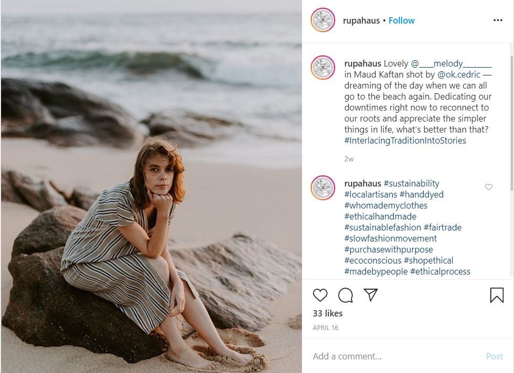Click the beach photo of the post
Viewport: 514px width, 373px height.
[152, 186]
